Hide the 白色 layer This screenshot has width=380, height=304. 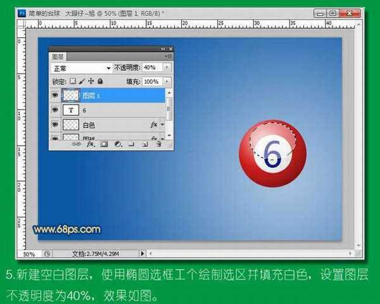pos(56,125)
